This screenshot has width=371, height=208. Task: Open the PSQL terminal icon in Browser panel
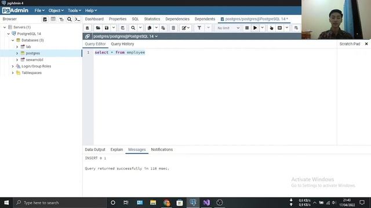tap(78, 19)
